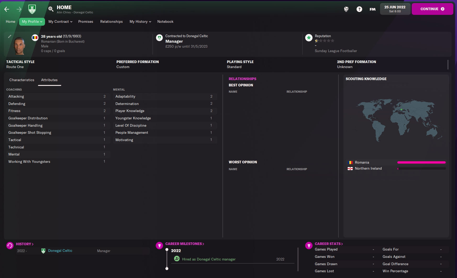The width and height of the screenshot is (457, 278).
Task: Expand the My History dropdown
Action: coord(140,22)
